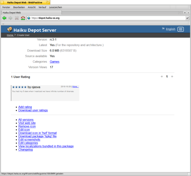The height and width of the screenshot is (176, 191).
Task: Go to the browser home page icon
Action: (x=23, y=18)
